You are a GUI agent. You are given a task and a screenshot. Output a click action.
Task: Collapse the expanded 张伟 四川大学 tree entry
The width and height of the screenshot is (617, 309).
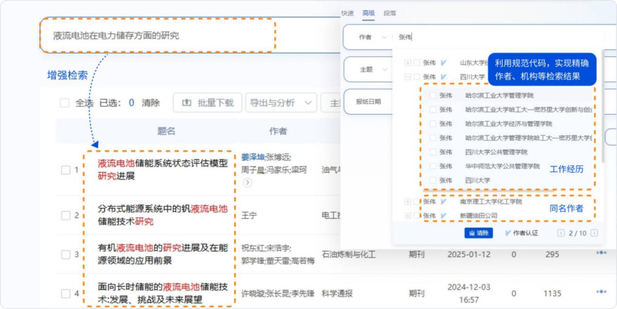tap(407, 77)
